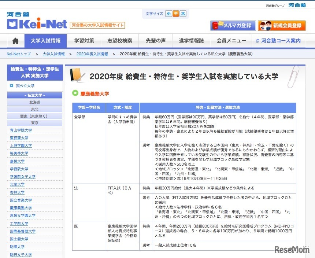Viewport: 315px width, 258px height.
Task: Select 関東（東京除く） region in sidebar
Action: (35, 116)
